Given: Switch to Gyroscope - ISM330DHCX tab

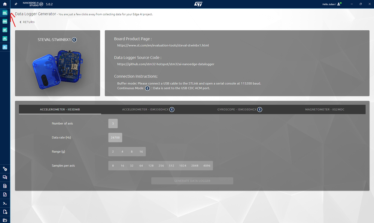Looking at the screenshot, I should pos(240,110).
